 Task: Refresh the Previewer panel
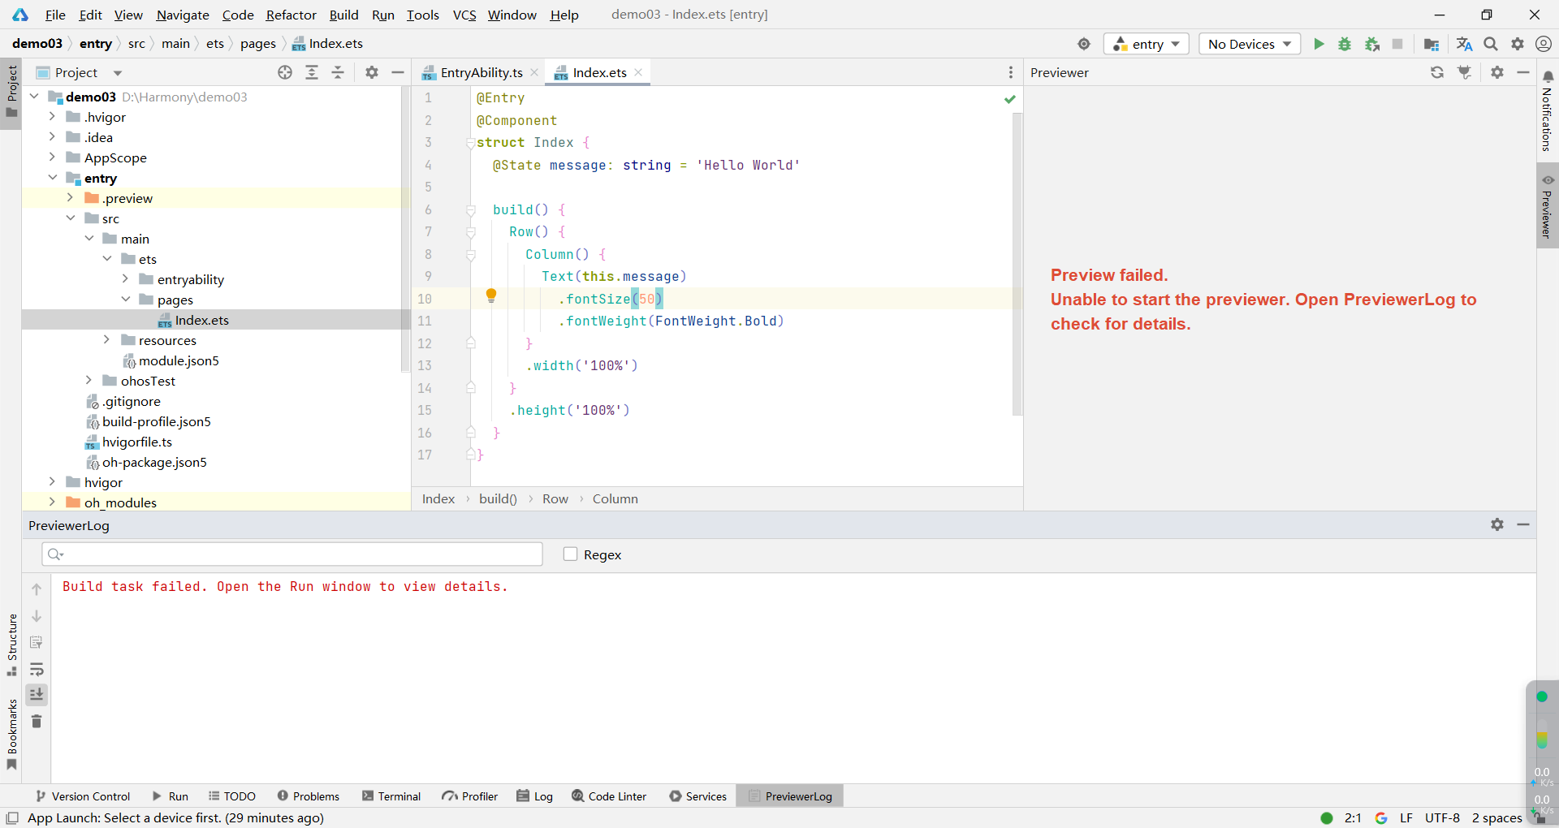point(1437,72)
